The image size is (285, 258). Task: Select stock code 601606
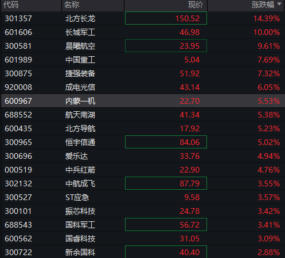[x=18, y=32]
